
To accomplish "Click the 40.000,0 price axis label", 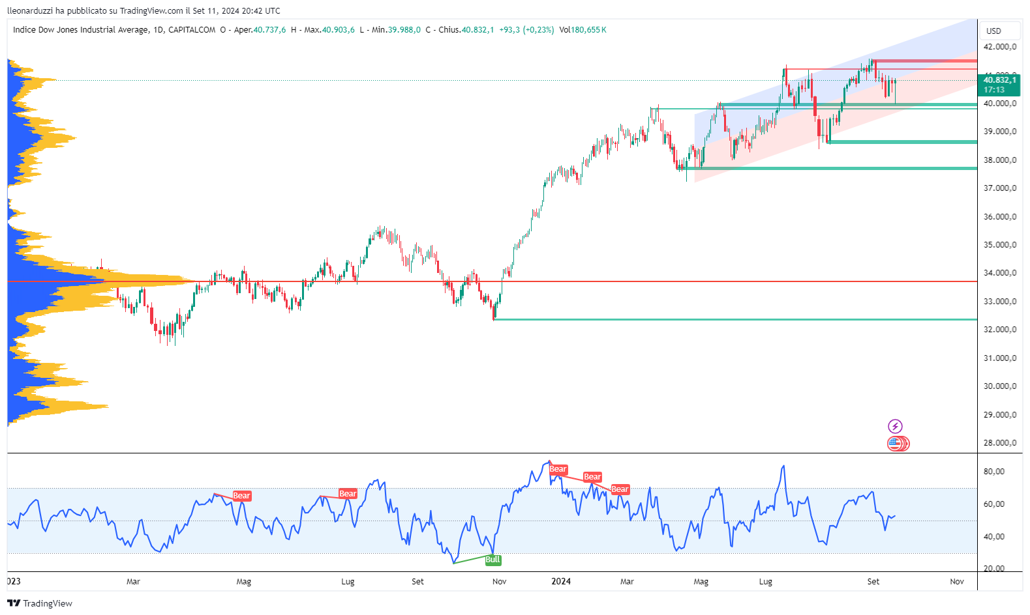I will point(1000,104).
